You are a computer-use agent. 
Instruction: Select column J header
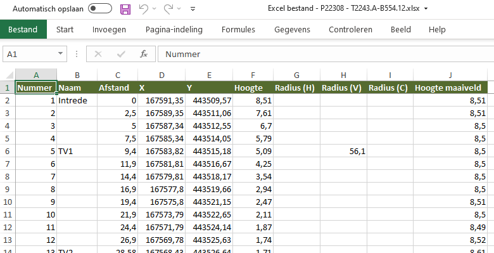[450, 75]
